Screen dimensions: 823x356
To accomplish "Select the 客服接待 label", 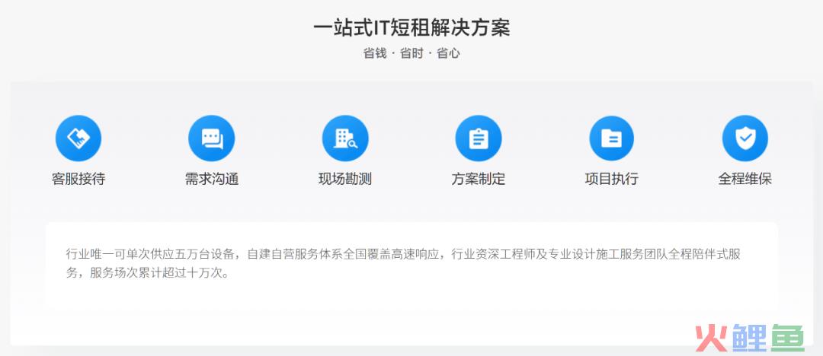I will click(78, 179).
